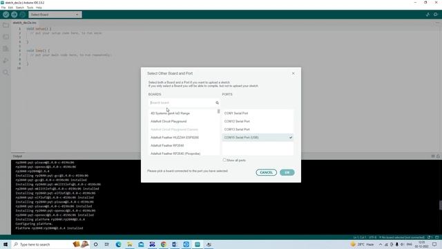Expand the system tray hidden icons chevron
442x249 pixels.
(381, 244)
